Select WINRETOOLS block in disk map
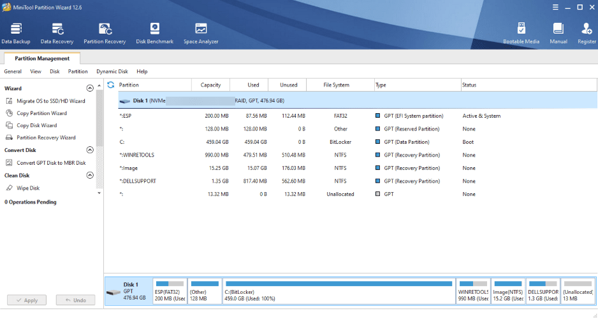This screenshot has height=318, width=598. coord(473,291)
